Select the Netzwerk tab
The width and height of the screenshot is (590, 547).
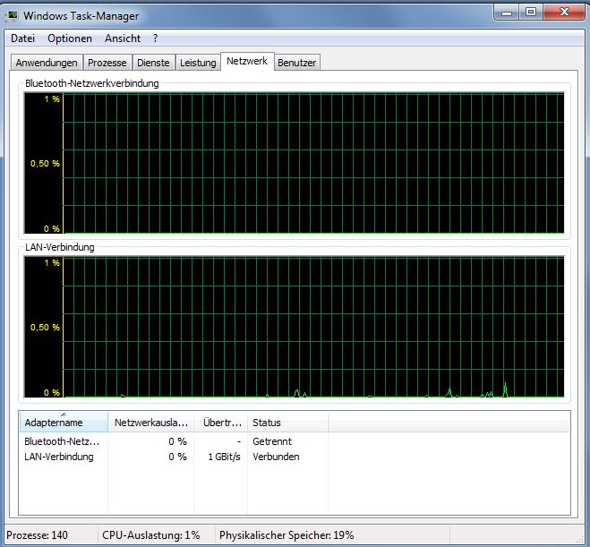click(x=247, y=61)
